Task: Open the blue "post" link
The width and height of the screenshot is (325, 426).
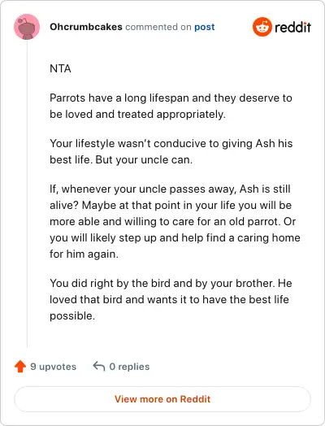Action: pos(205,27)
